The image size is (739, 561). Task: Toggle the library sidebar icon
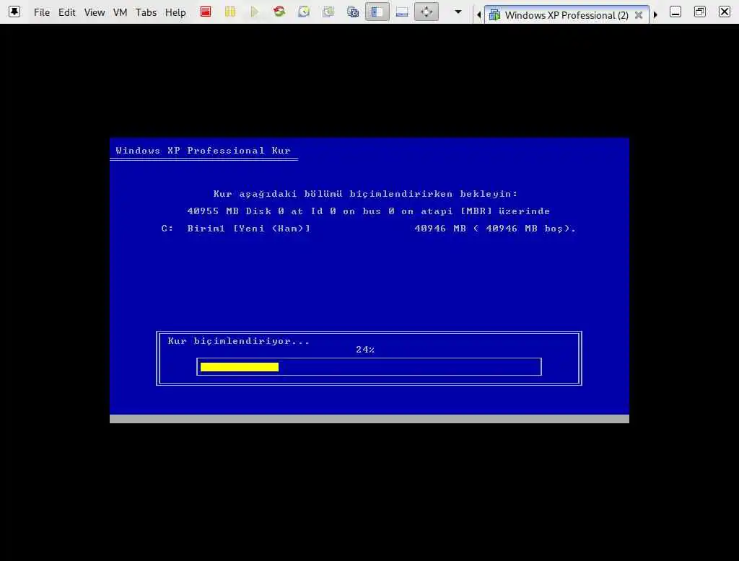click(377, 12)
